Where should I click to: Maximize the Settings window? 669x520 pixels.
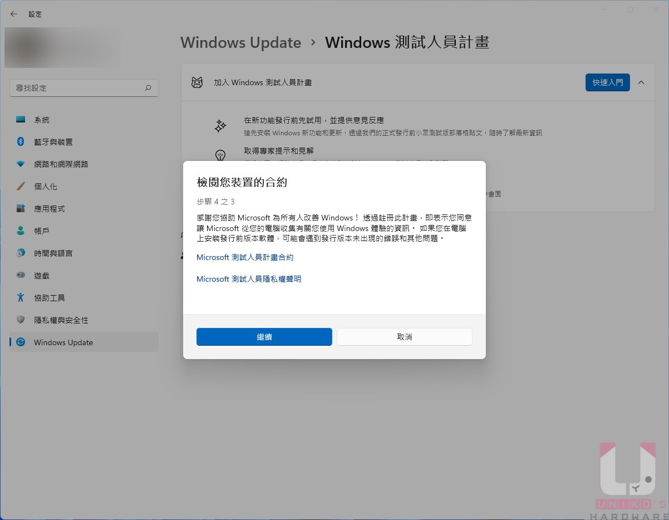(630, 9)
